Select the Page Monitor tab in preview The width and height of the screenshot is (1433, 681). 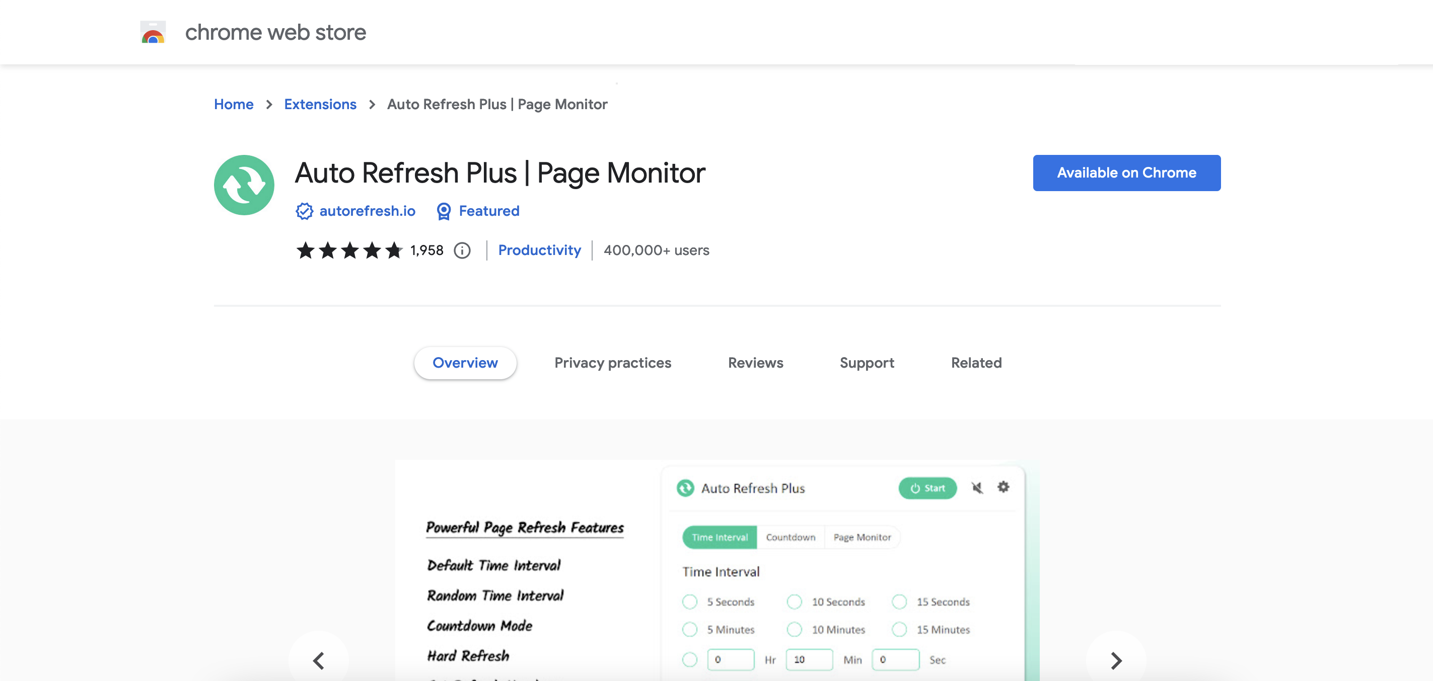[x=862, y=537]
